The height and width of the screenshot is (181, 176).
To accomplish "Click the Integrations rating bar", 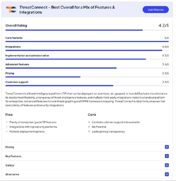I will (87, 50).
